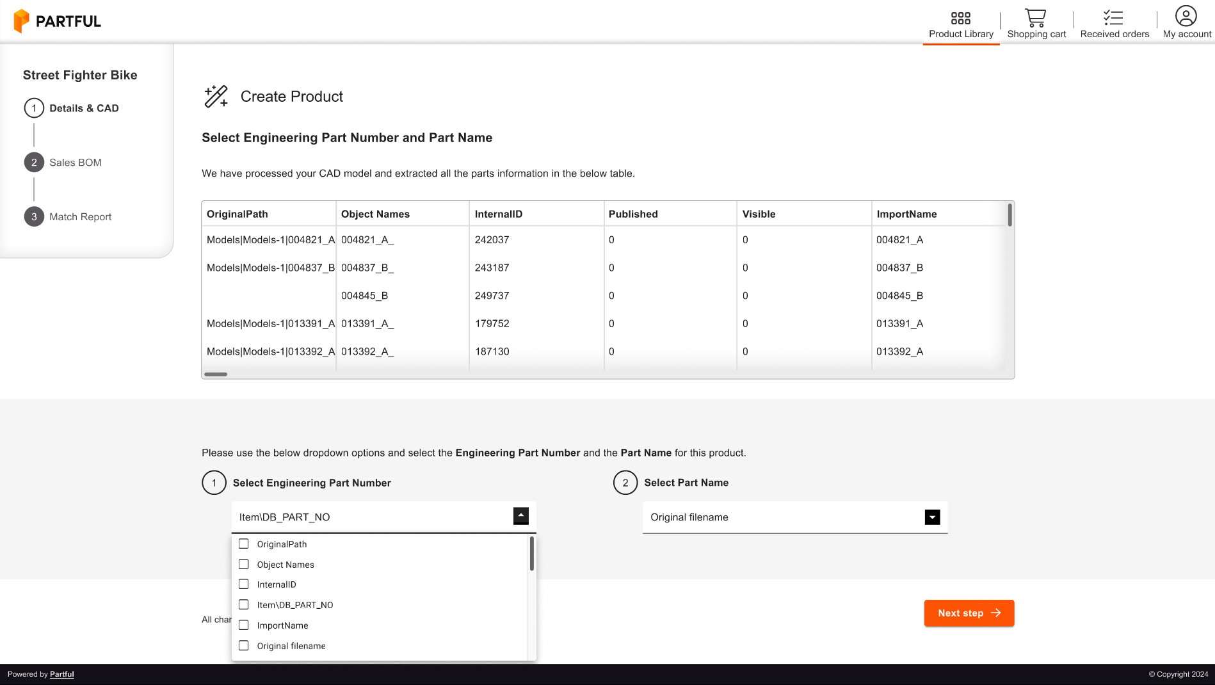This screenshot has width=1215, height=685.
Task: Select the cell with InternalID 242037
Action: click(536, 240)
